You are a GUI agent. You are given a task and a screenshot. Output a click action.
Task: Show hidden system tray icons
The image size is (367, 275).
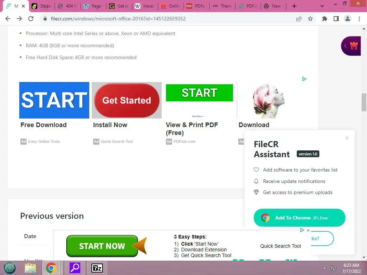coord(324,268)
